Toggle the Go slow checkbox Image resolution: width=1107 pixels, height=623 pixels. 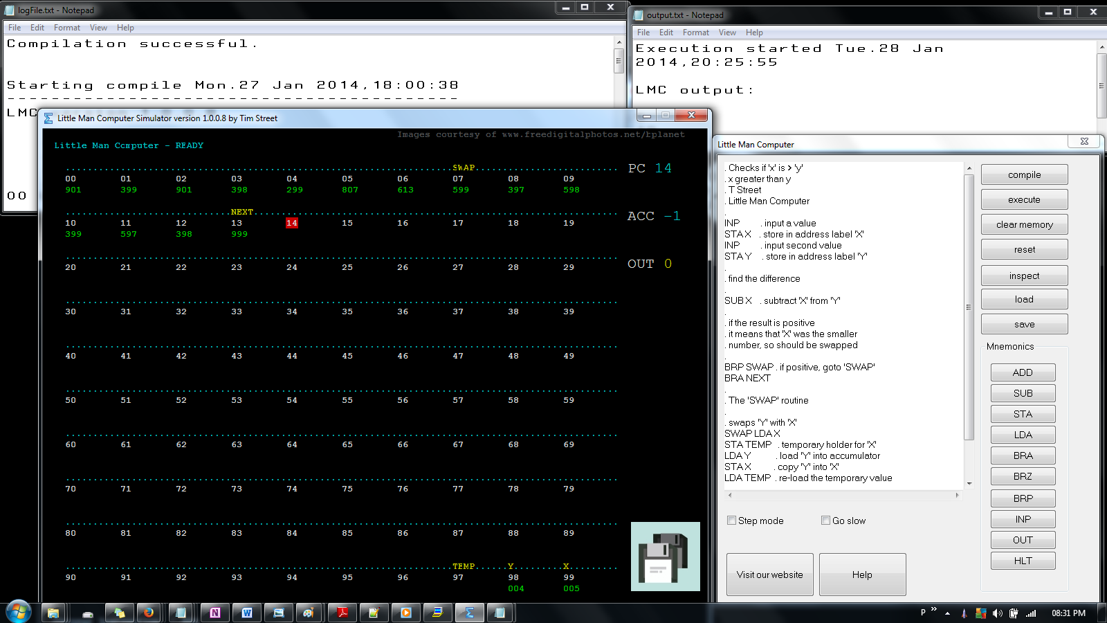point(825,521)
